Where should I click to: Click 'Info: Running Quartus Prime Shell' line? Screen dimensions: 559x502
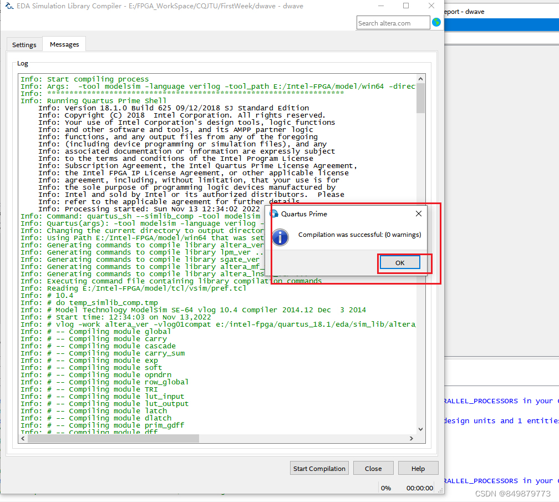(x=93, y=101)
